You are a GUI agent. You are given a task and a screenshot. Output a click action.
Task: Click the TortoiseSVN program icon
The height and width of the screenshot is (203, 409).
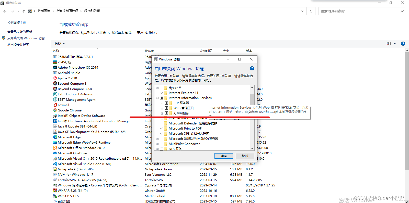pos(55,180)
